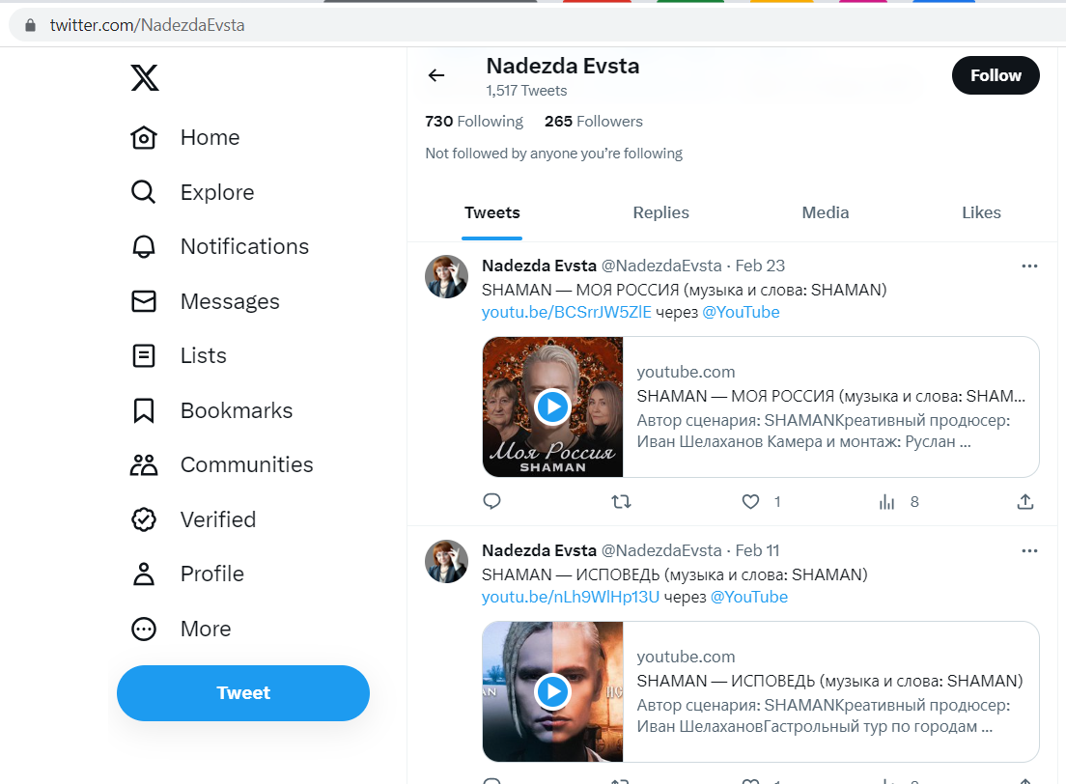Click the twitter.com/NadezdaEvsta address bar
This screenshot has width=1066, height=784.
pyautogui.click(x=147, y=25)
